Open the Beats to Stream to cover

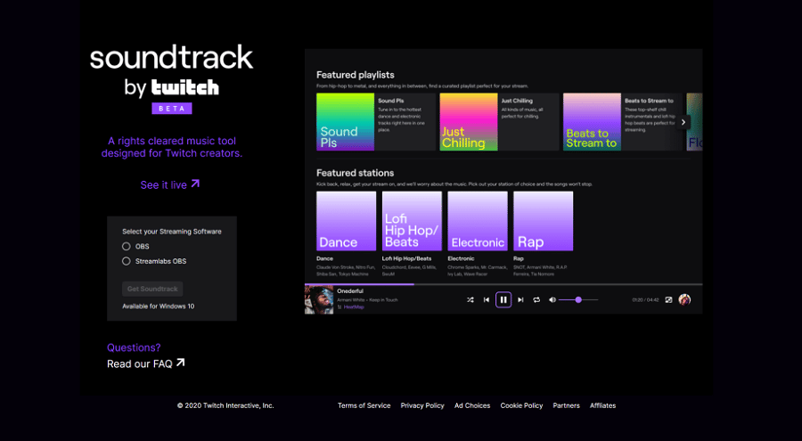click(592, 122)
